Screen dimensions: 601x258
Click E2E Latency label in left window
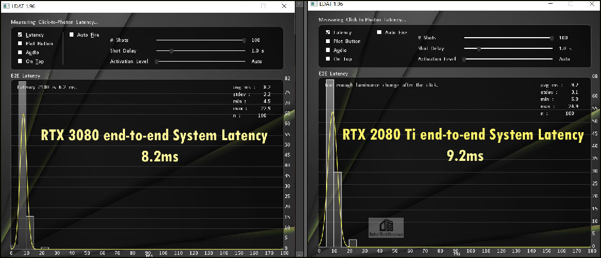tap(26, 76)
